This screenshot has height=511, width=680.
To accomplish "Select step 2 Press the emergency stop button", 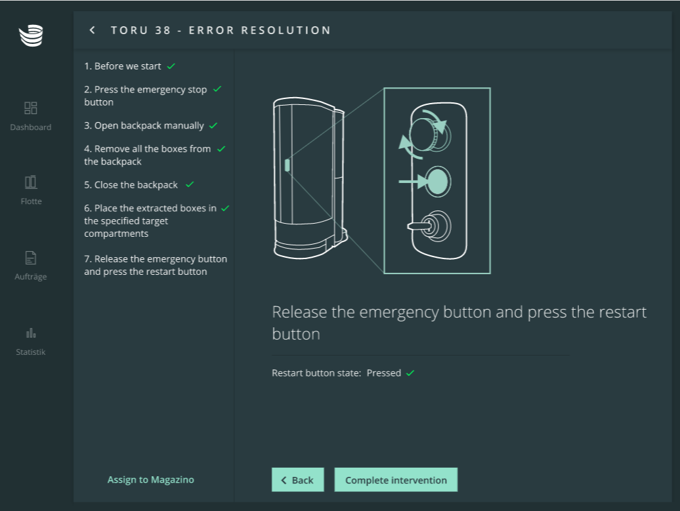I will 145,96.
